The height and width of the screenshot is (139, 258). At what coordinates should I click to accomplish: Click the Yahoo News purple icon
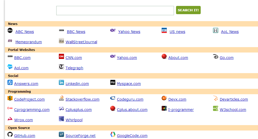[113, 30]
